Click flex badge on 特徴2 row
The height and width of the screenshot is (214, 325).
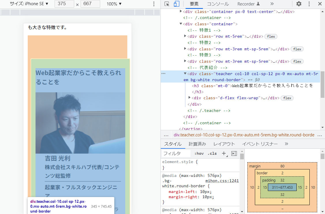[297, 49]
